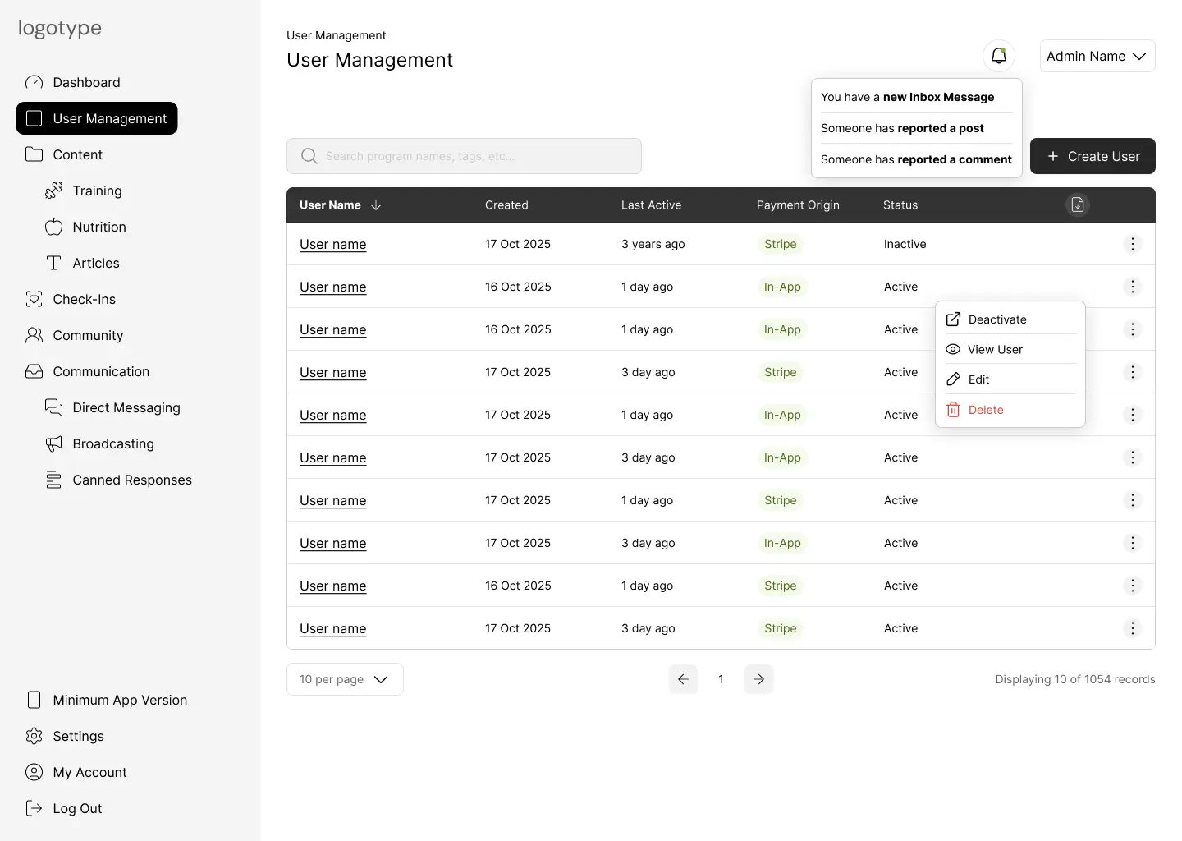The image size is (1182, 841).
Task: Select View User from the context menu
Action: pyautogui.click(x=1010, y=349)
